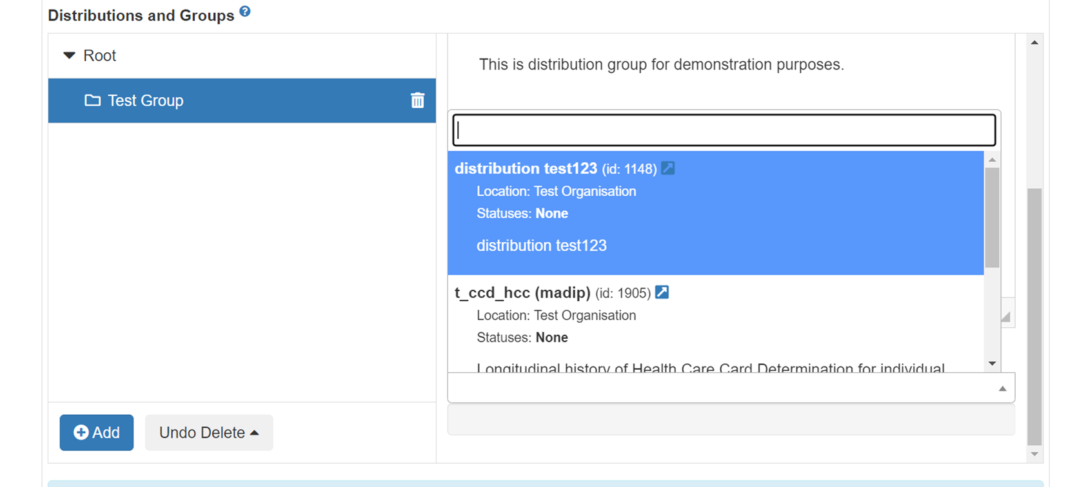This screenshot has height=487, width=1086.
Task: Click the results list scroll down arrow
Action: (x=992, y=364)
